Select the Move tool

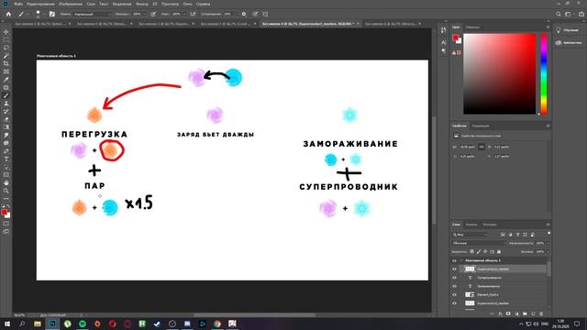(x=6, y=32)
